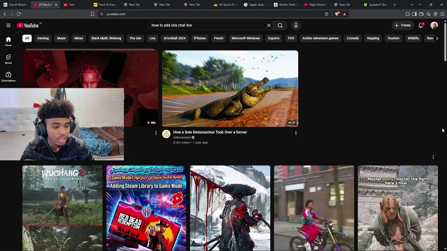Select the The Isle filter chip
447x251 pixels.
pyautogui.click(x=135, y=38)
